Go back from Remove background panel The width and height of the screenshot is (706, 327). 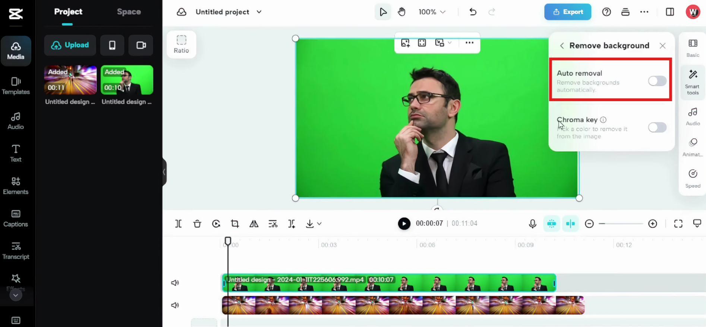click(562, 46)
